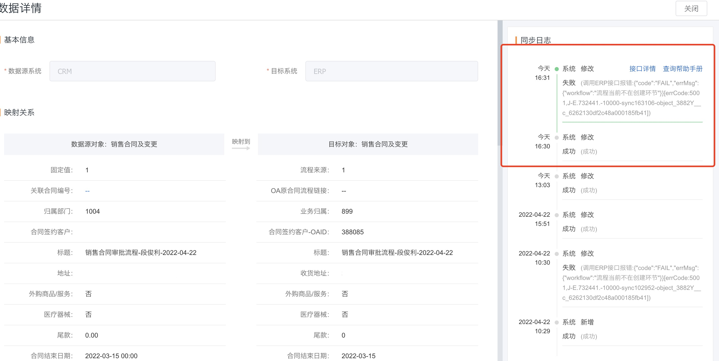Screen dimensions: 719x361
Task: Click the 目标系统 ERP input field
Action: pyautogui.click(x=391, y=71)
